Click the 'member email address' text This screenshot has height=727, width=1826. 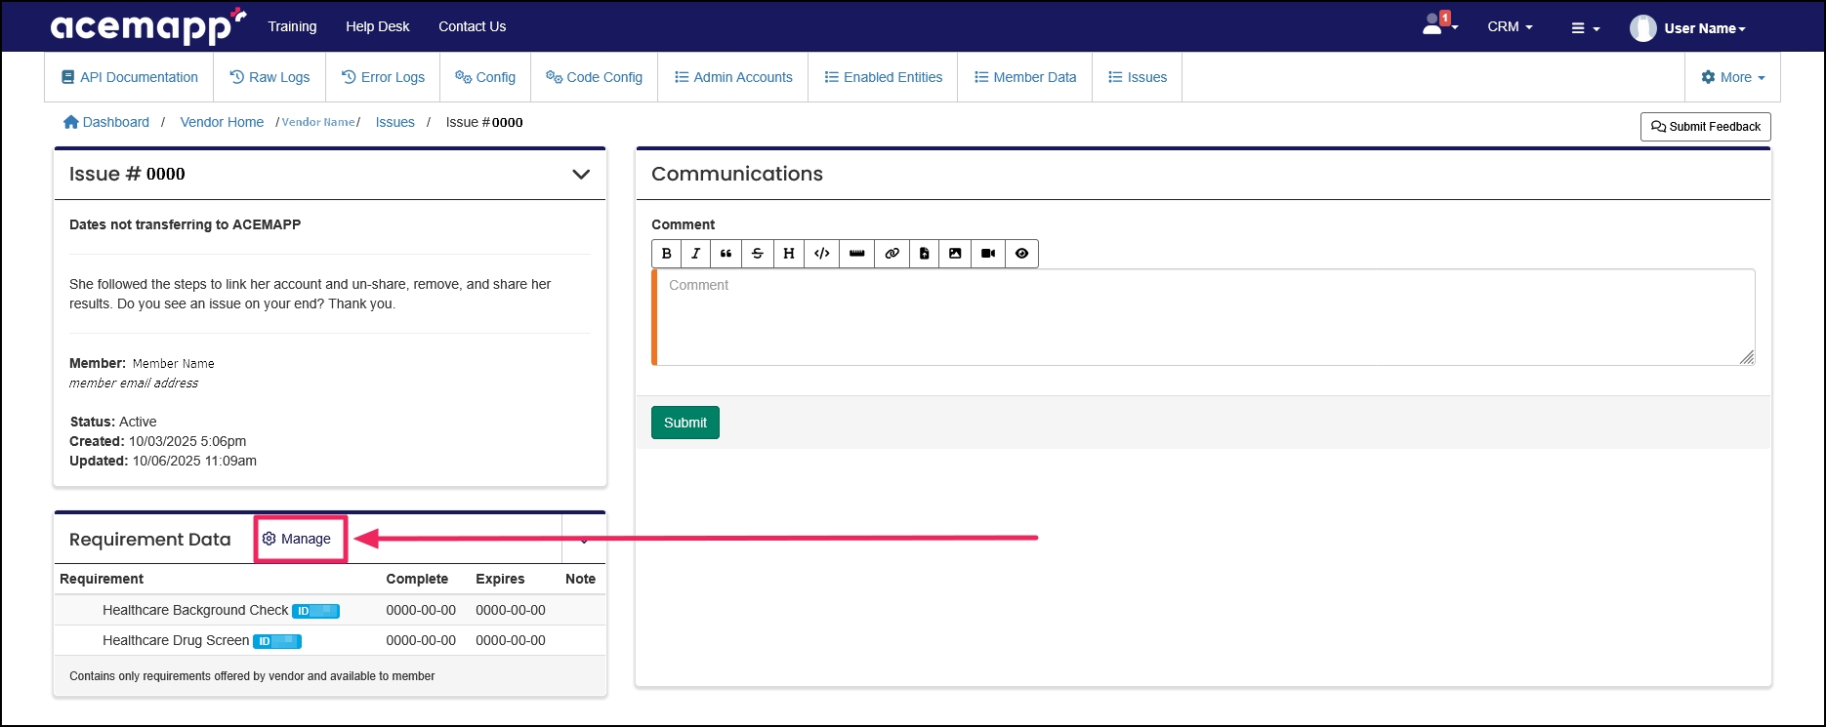134,384
